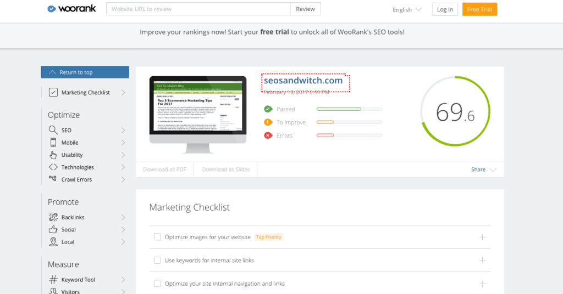Viewport: 563px width, 294px height.
Task: Click the chevron next to Marketing Checklist
Action: [123, 92]
